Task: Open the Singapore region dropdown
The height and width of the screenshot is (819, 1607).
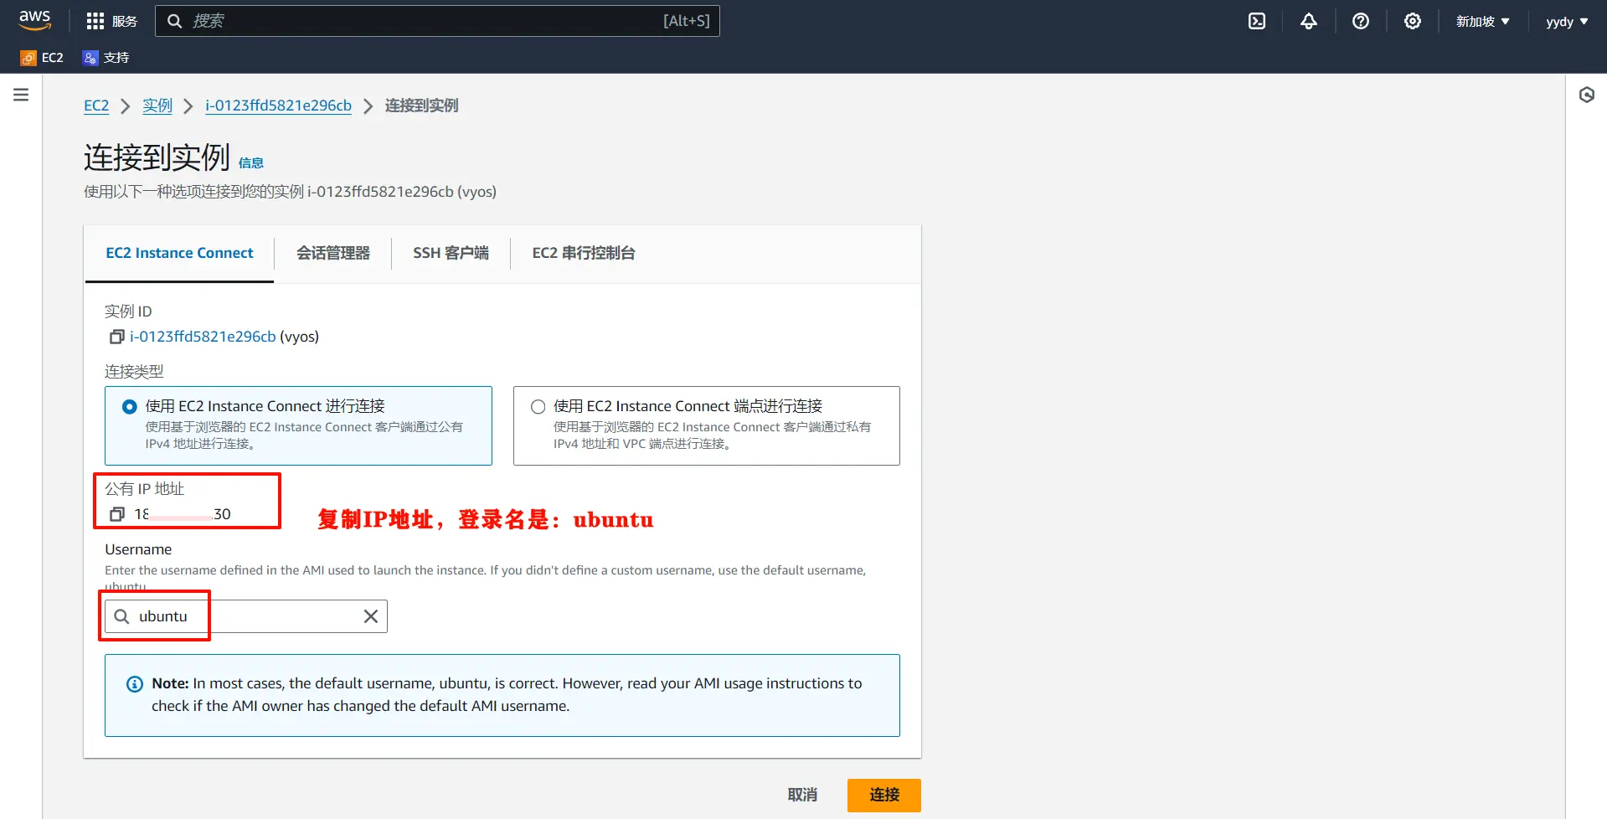Action: [x=1482, y=21]
